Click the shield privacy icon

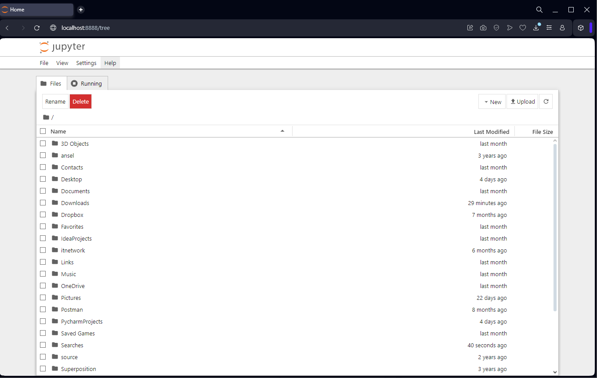[x=496, y=28]
